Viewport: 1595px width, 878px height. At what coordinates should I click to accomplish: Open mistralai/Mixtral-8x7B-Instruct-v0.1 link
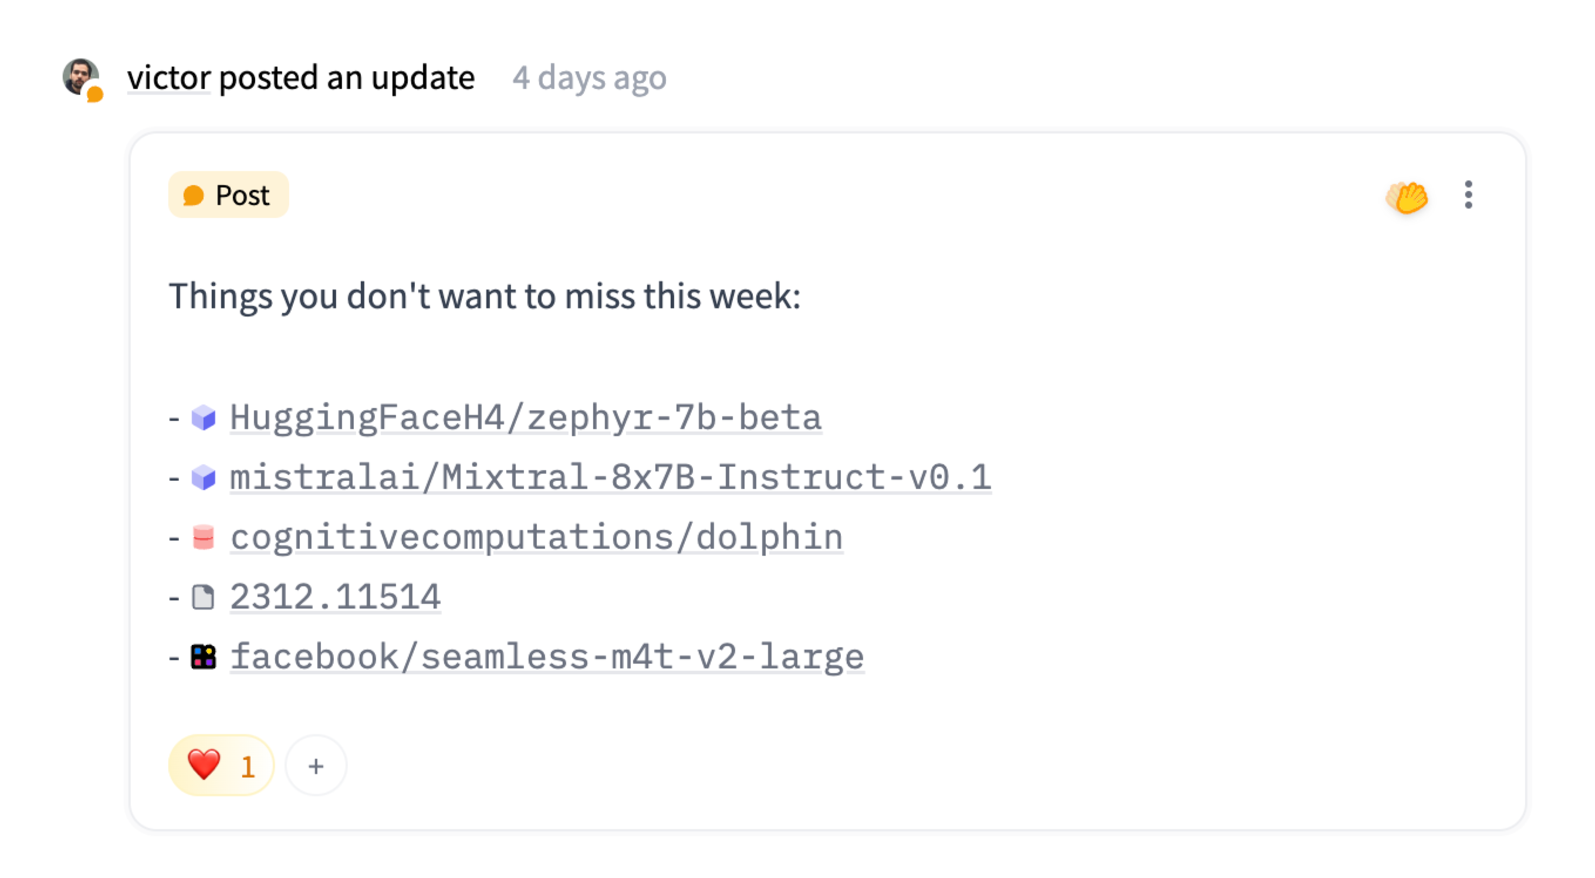click(610, 477)
